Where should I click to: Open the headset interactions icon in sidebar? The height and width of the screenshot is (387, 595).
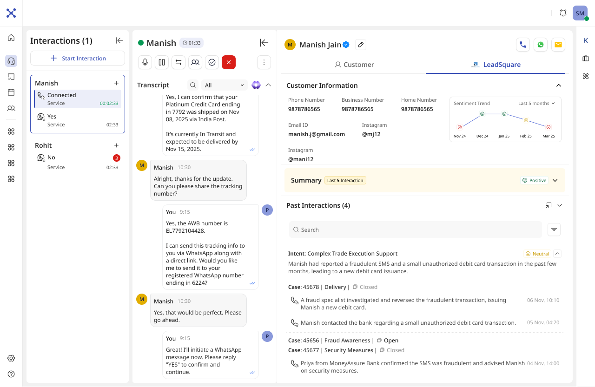tap(11, 61)
